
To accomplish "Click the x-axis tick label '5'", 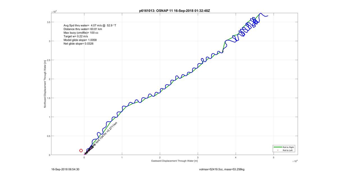I will [x=274, y=158].
